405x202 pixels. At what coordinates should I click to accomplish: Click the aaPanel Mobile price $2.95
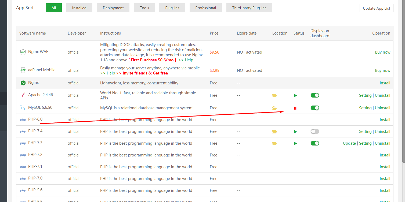pyautogui.click(x=215, y=70)
